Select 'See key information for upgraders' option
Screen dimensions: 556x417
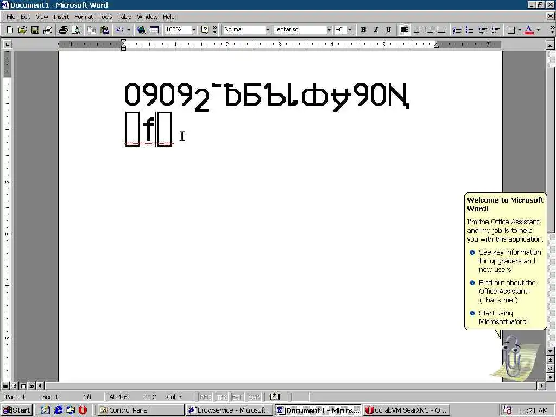[506, 261]
